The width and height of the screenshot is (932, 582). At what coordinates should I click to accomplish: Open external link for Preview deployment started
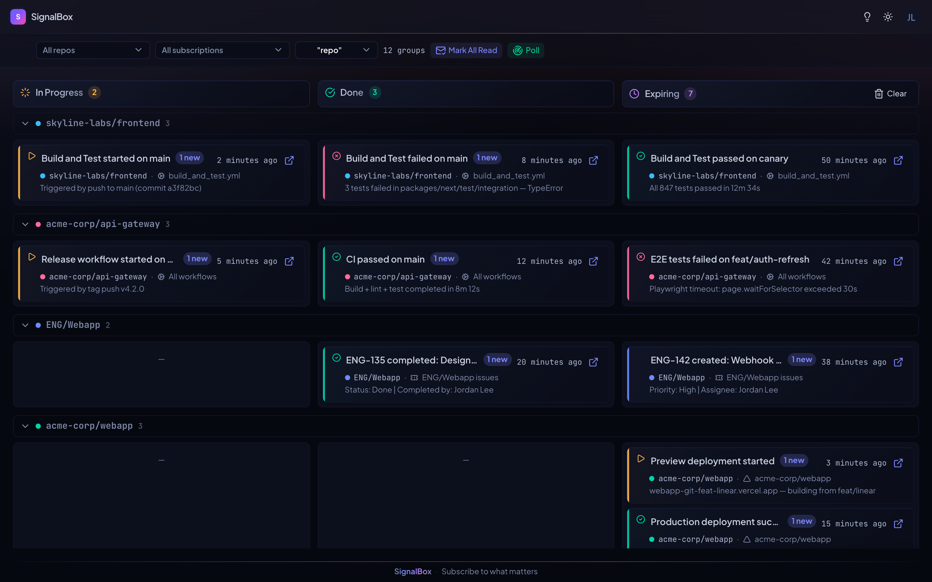pyautogui.click(x=898, y=463)
